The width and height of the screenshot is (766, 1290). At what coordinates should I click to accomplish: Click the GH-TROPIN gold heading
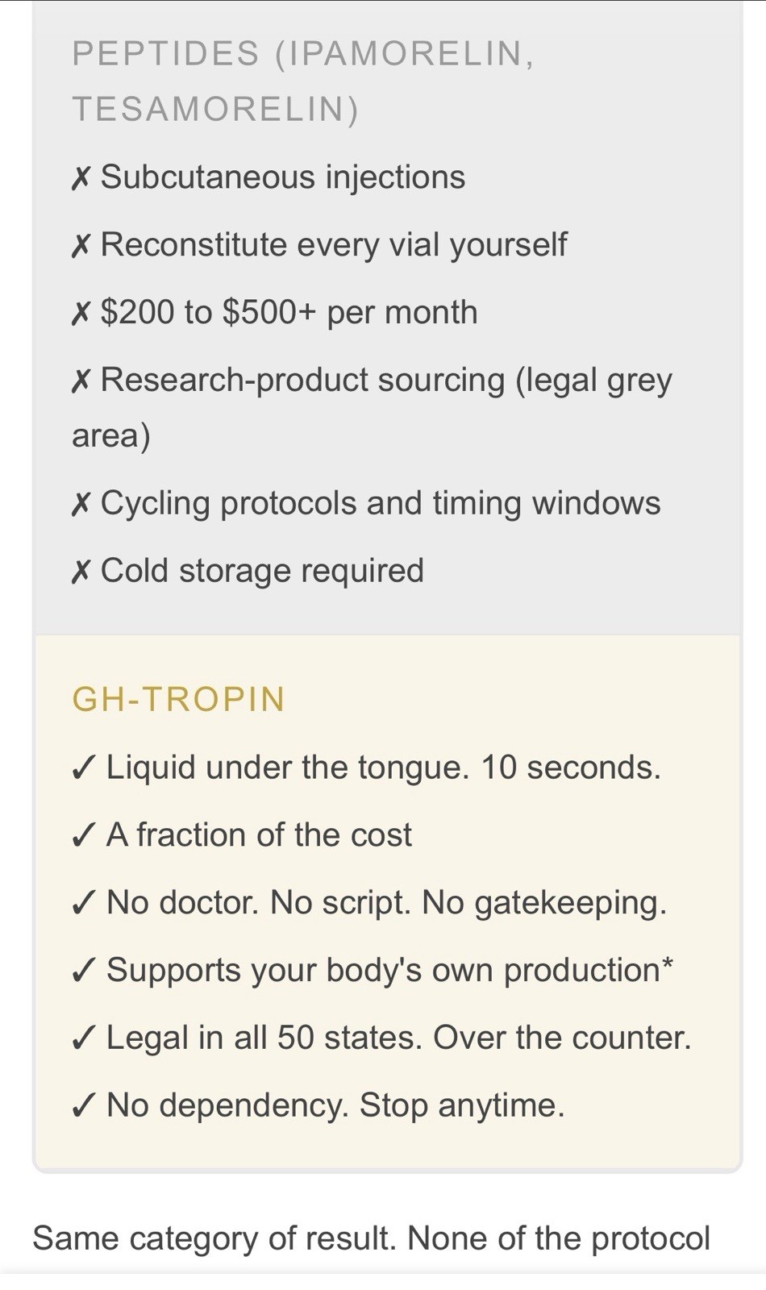[178, 699]
